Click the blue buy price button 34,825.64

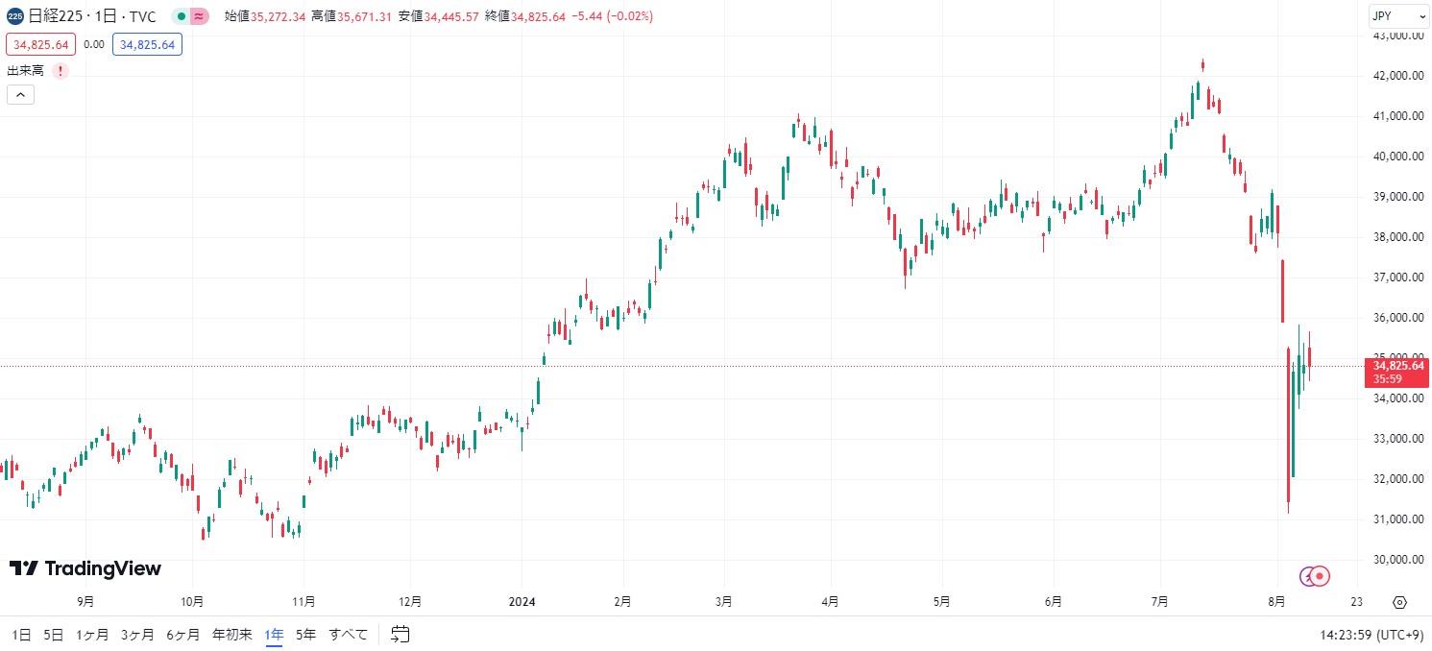(x=147, y=44)
